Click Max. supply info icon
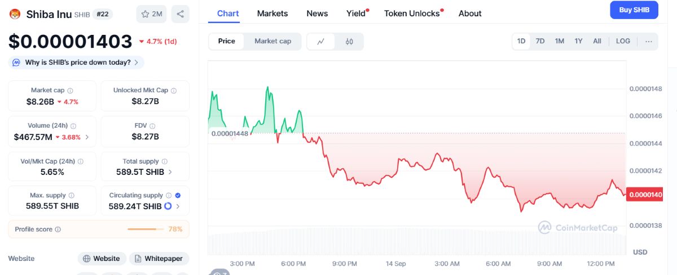Image resolution: width=677 pixels, height=275 pixels. (71, 196)
